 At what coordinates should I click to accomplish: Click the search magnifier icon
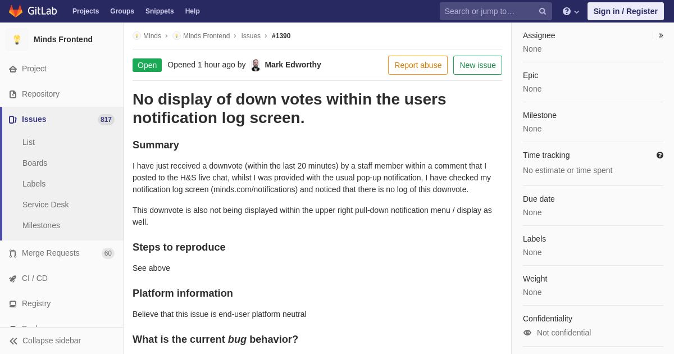click(x=543, y=11)
